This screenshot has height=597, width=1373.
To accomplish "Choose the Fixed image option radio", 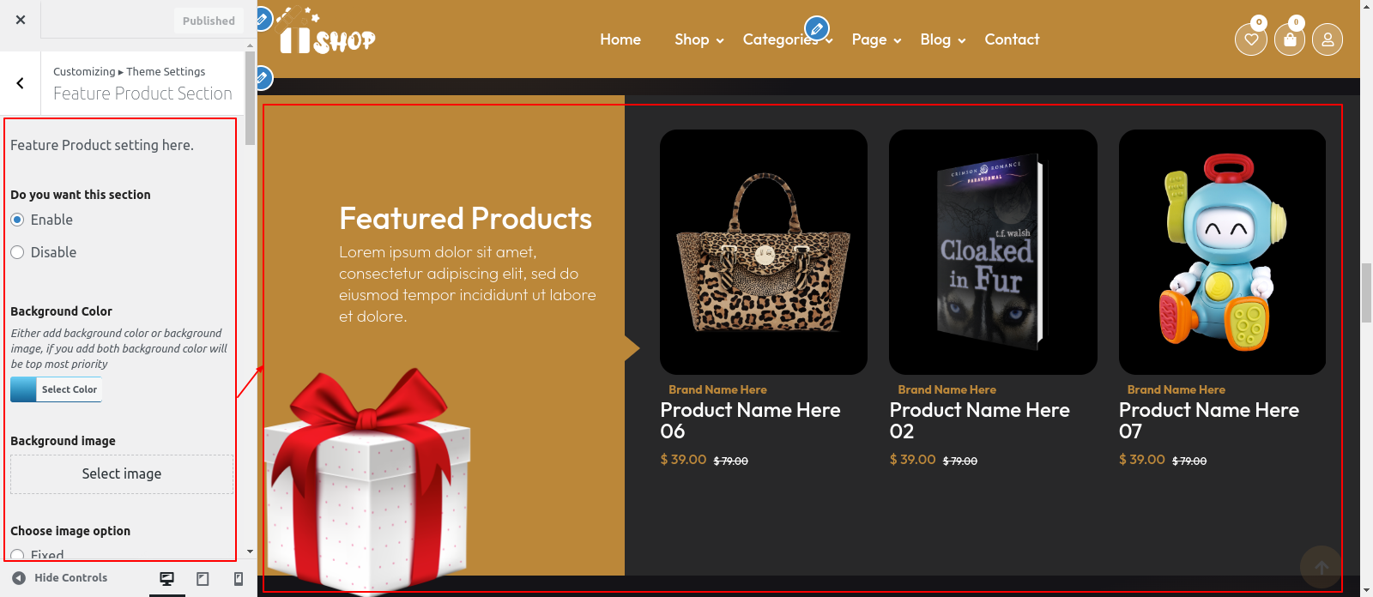I will (x=17, y=556).
